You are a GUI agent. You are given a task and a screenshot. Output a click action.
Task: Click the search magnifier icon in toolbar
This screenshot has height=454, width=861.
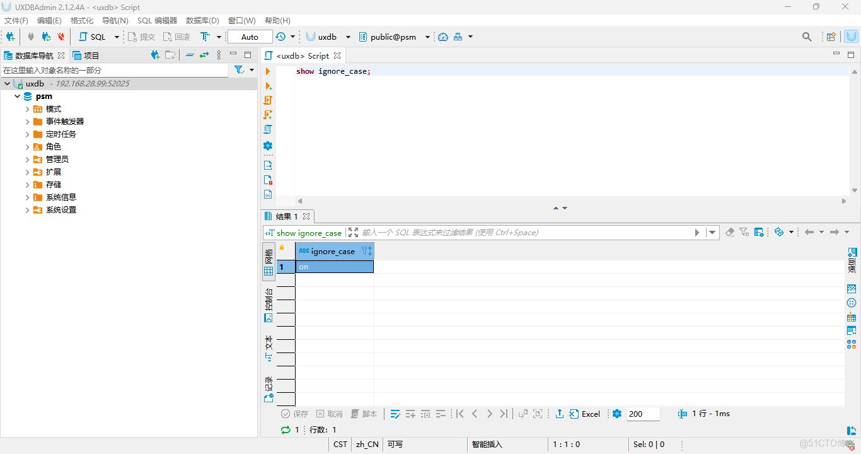tap(807, 37)
